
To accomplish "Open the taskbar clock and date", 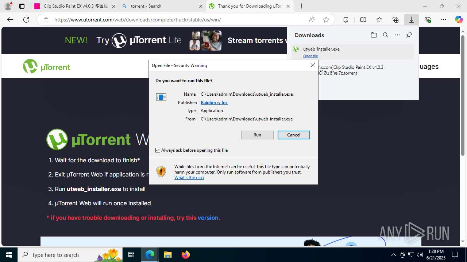I will click(x=436, y=255).
